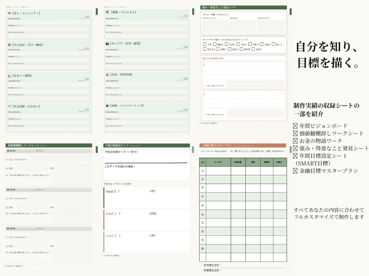The width and height of the screenshot is (369, 276).
Task: Click the family icon beside 家族・パートナーシップ
Action: click(107, 106)
